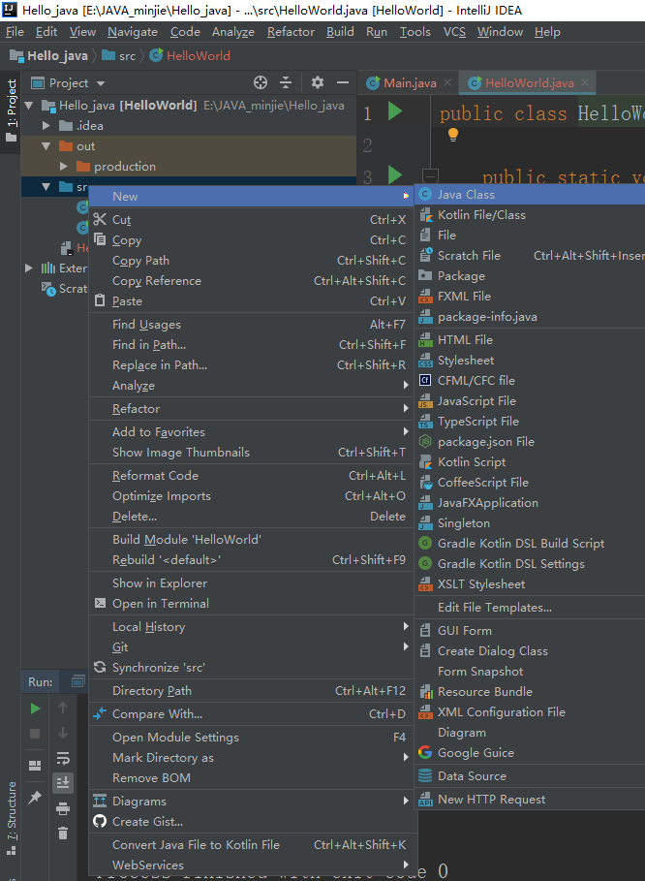Collapse the src folder arrow
Image resolution: width=645 pixels, height=881 pixels.
(x=46, y=186)
